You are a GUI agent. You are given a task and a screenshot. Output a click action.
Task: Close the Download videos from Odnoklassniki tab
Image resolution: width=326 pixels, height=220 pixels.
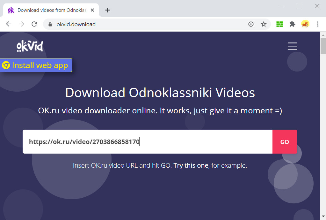click(x=92, y=10)
